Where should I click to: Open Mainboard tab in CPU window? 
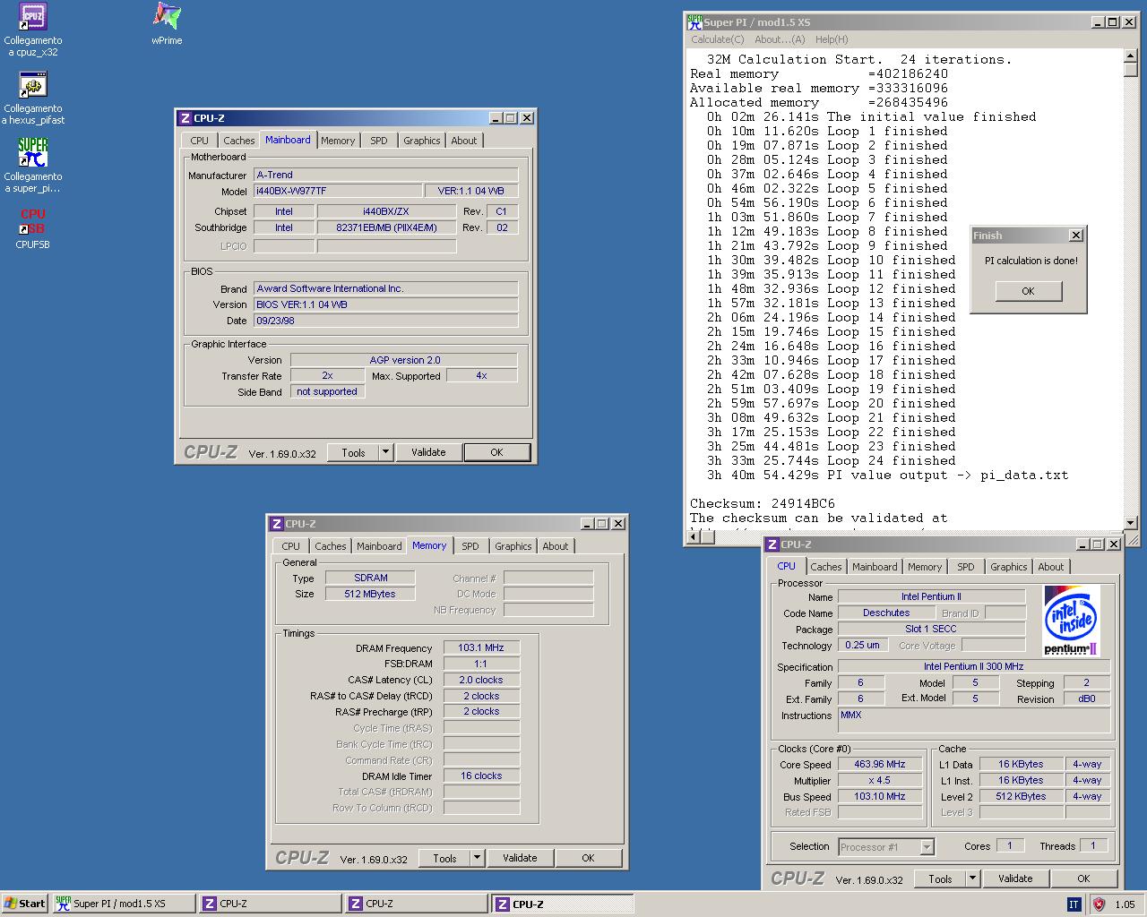[x=875, y=567]
